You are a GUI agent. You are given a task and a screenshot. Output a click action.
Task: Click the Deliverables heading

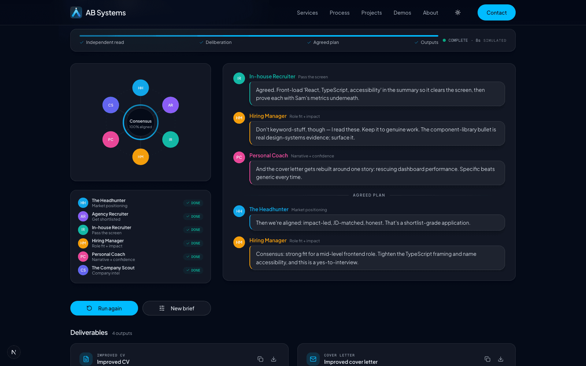coord(89,332)
